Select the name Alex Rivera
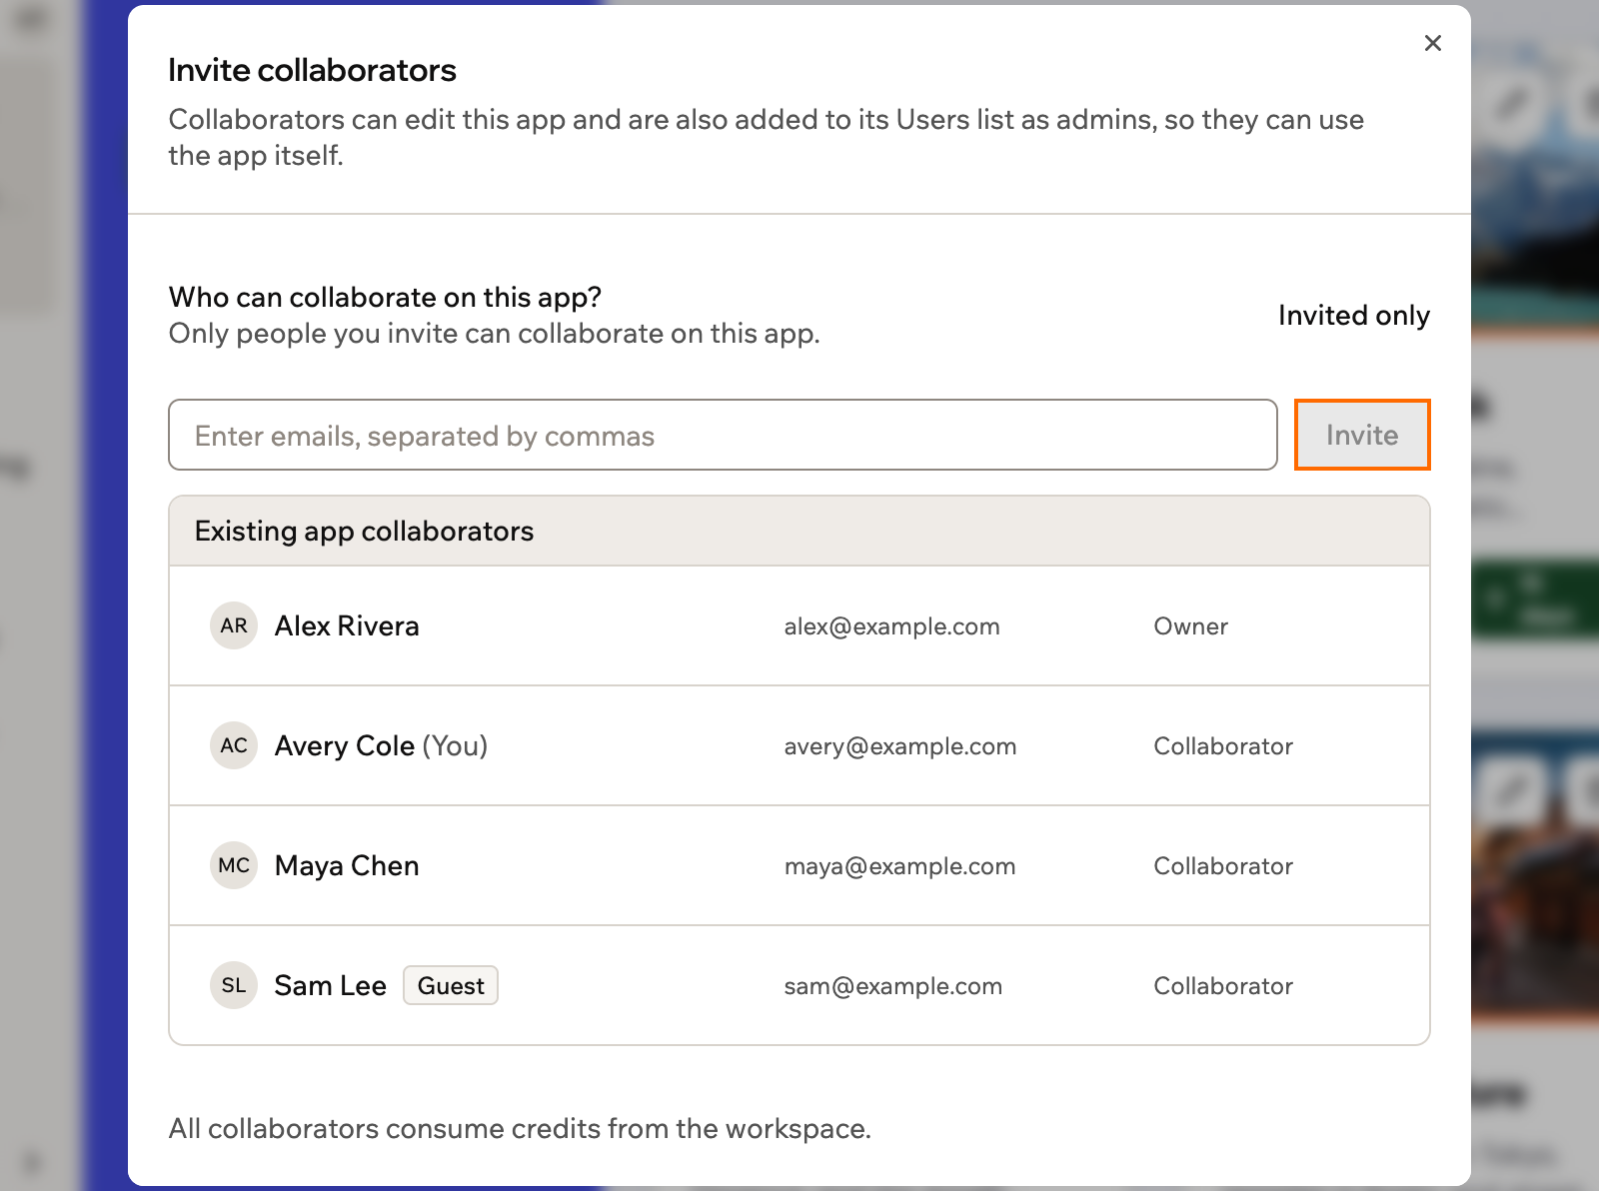Viewport: 1599px width, 1191px height. 347,626
